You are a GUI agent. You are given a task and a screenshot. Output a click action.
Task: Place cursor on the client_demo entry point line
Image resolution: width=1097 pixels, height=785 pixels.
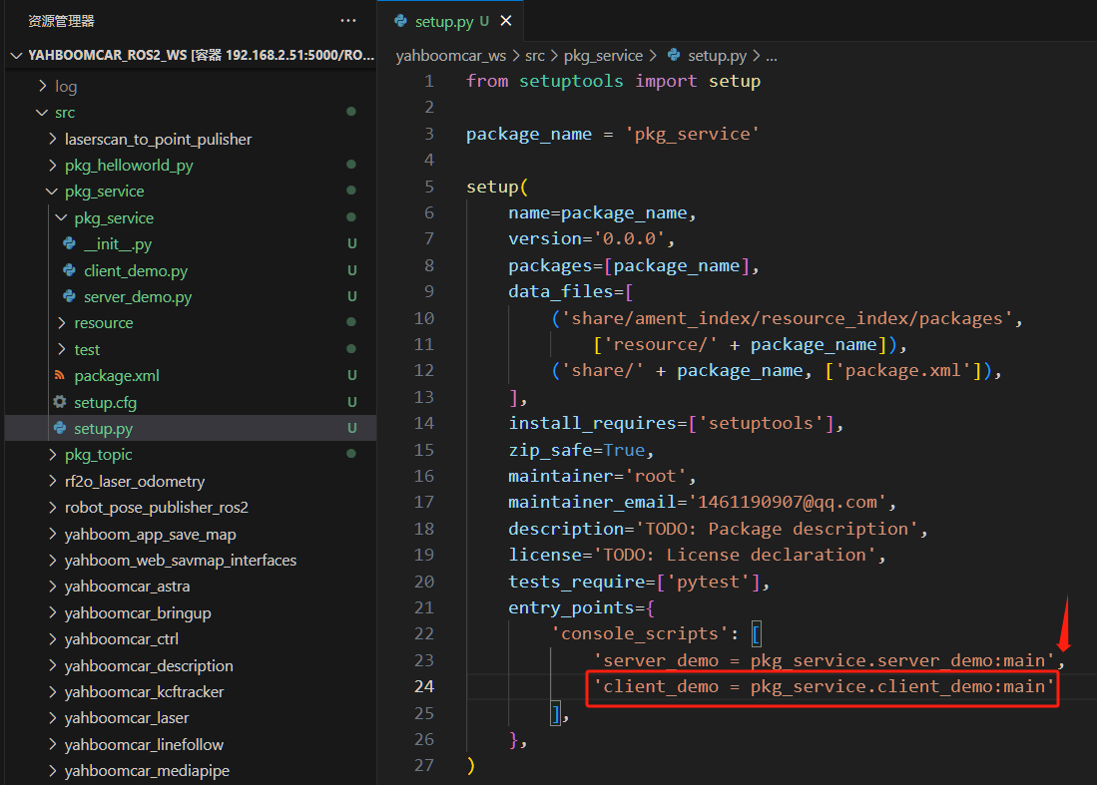823,687
